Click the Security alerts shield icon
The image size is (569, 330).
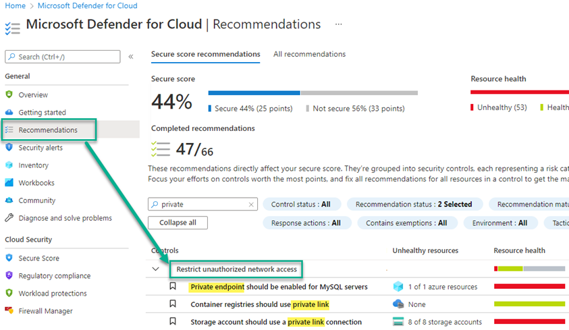pyautogui.click(x=9, y=148)
